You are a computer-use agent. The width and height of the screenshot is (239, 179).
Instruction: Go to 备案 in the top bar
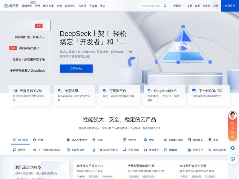[197, 6]
